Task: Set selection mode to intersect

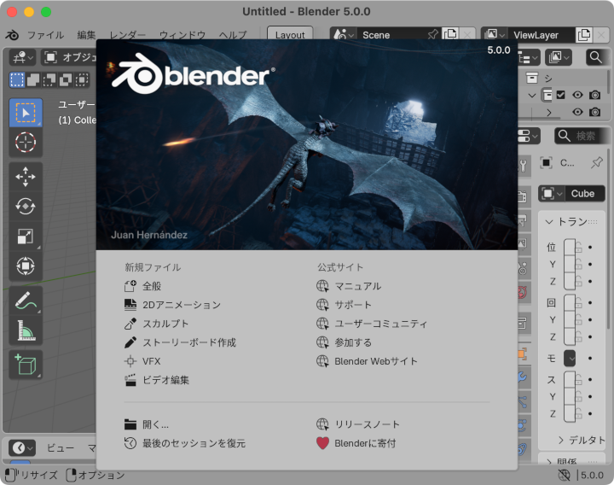Action: click(x=82, y=79)
